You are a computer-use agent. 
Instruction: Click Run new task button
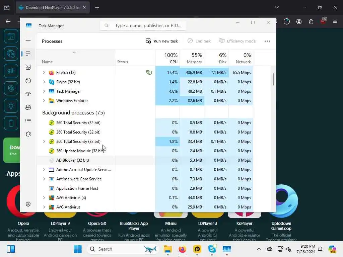(x=162, y=41)
